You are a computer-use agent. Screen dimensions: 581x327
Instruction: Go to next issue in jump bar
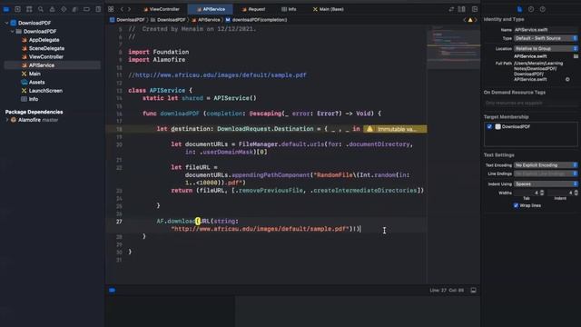pos(476,20)
